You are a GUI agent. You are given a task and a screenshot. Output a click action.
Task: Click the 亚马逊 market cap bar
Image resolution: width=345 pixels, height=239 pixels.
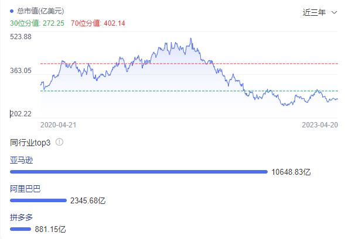[139, 172]
